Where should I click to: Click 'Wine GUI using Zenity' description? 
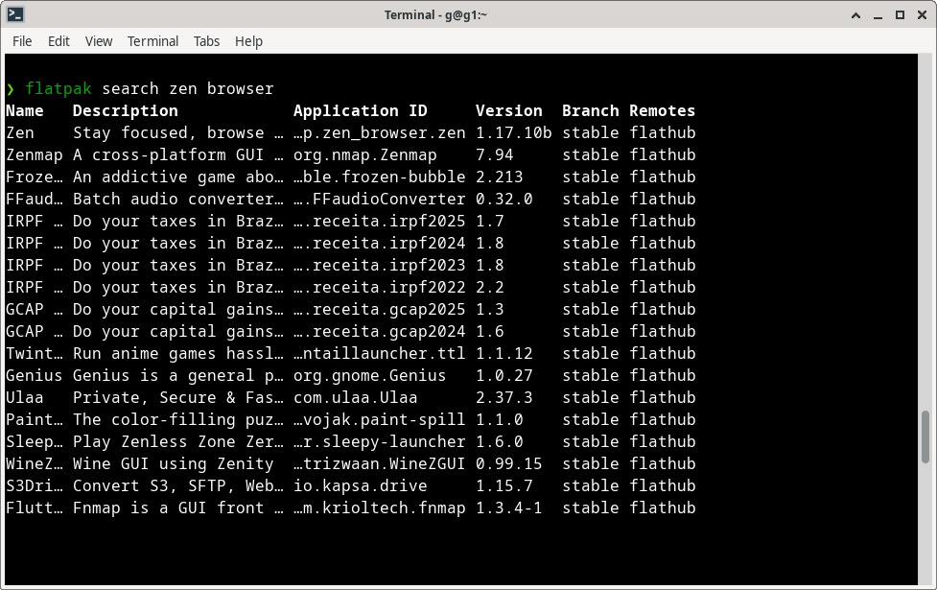tap(174, 464)
